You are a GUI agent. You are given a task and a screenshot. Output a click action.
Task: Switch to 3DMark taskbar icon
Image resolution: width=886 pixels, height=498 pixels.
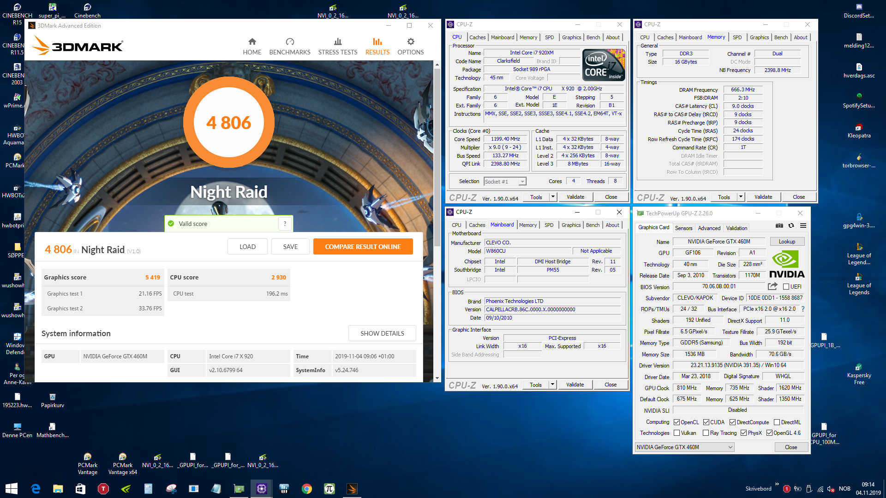[x=352, y=489]
